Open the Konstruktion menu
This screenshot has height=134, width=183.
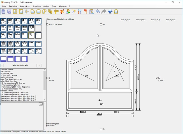(x=25, y=6)
